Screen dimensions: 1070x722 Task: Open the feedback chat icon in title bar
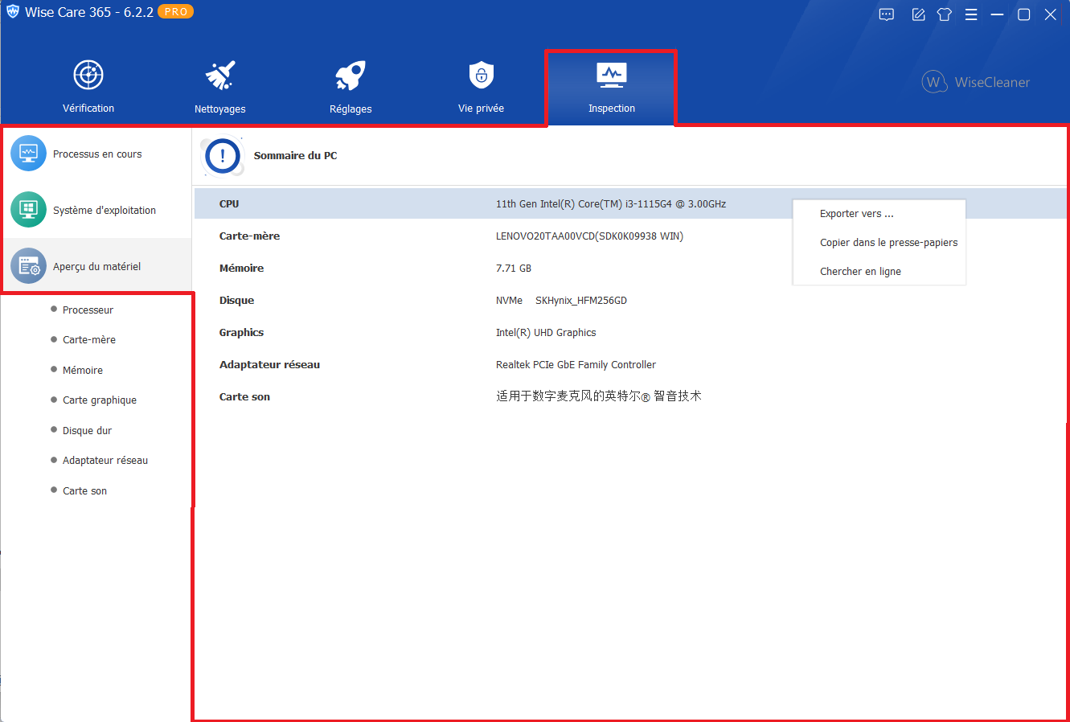887,14
